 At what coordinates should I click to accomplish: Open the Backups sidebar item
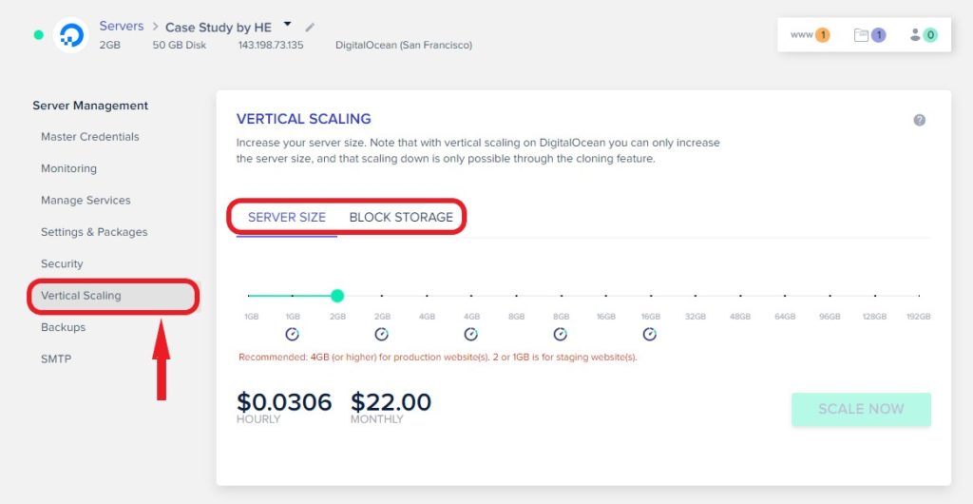[64, 327]
